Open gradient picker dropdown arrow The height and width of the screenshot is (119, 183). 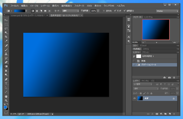[26, 11]
